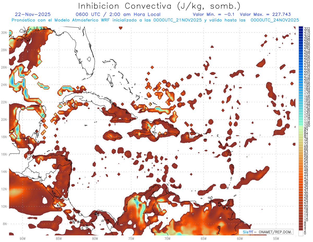Viewport: 313px width, 242px height.
Task: Click the "0" color scale label
Action: 305,233
